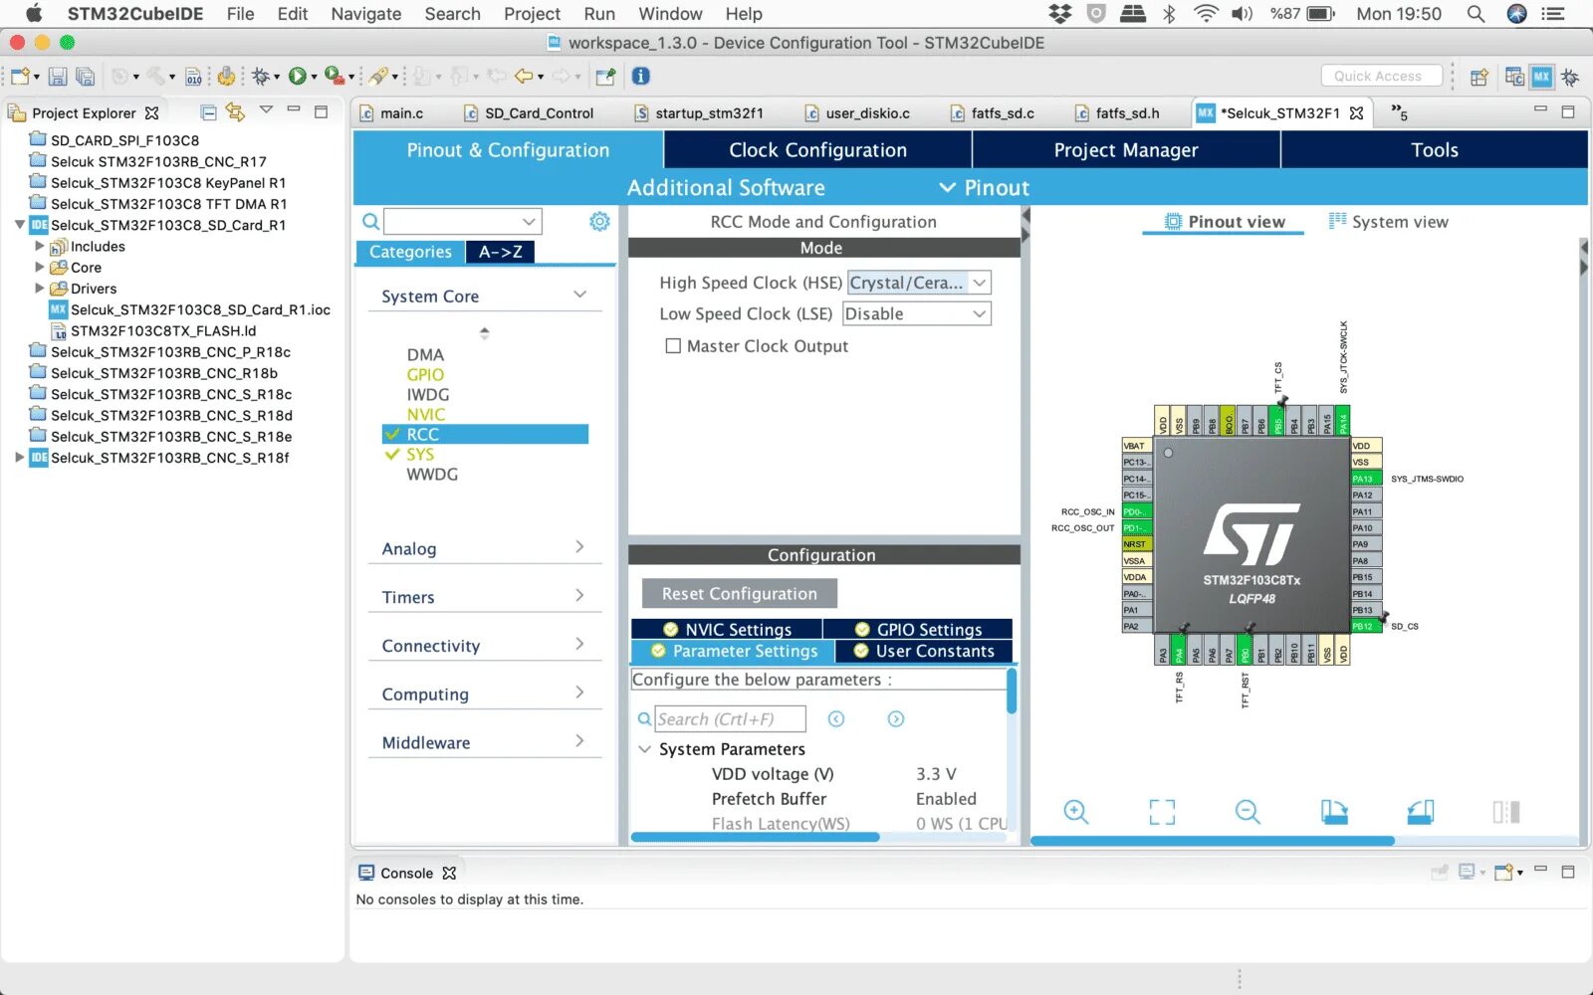Open Additional Software
The image size is (1593, 995).
pyautogui.click(x=726, y=188)
